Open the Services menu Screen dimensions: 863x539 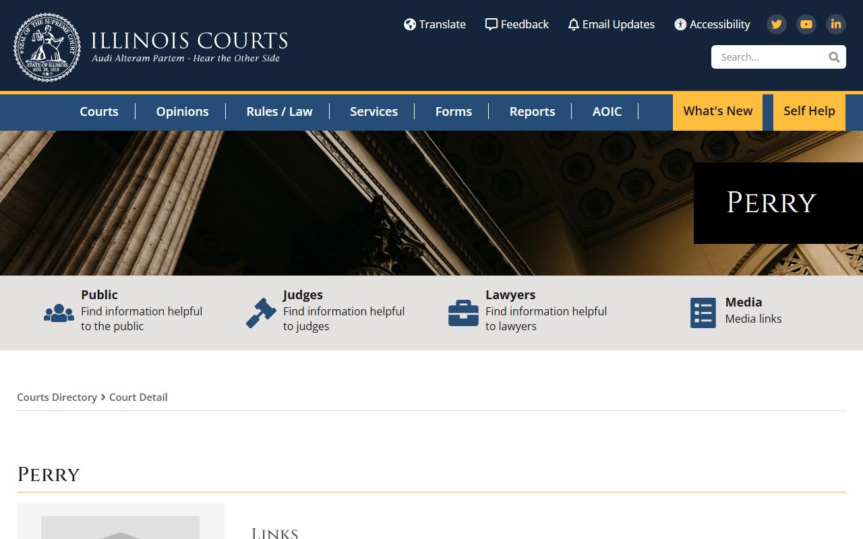(374, 112)
